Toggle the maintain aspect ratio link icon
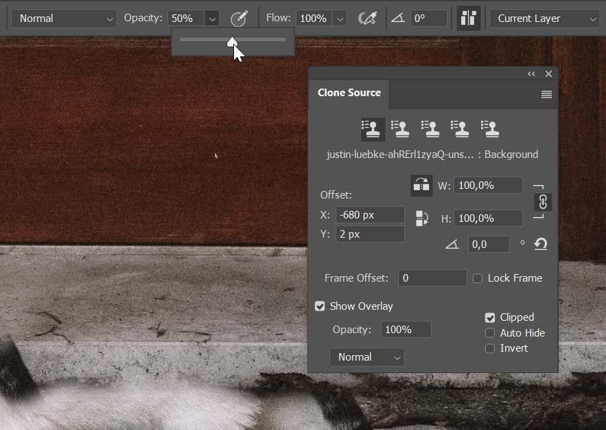 pyautogui.click(x=543, y=202)
